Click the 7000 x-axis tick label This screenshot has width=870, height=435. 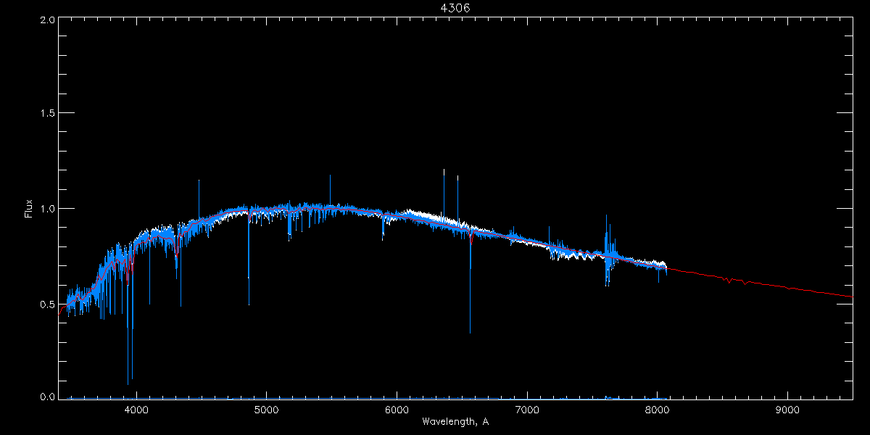(x=527, y=409)
